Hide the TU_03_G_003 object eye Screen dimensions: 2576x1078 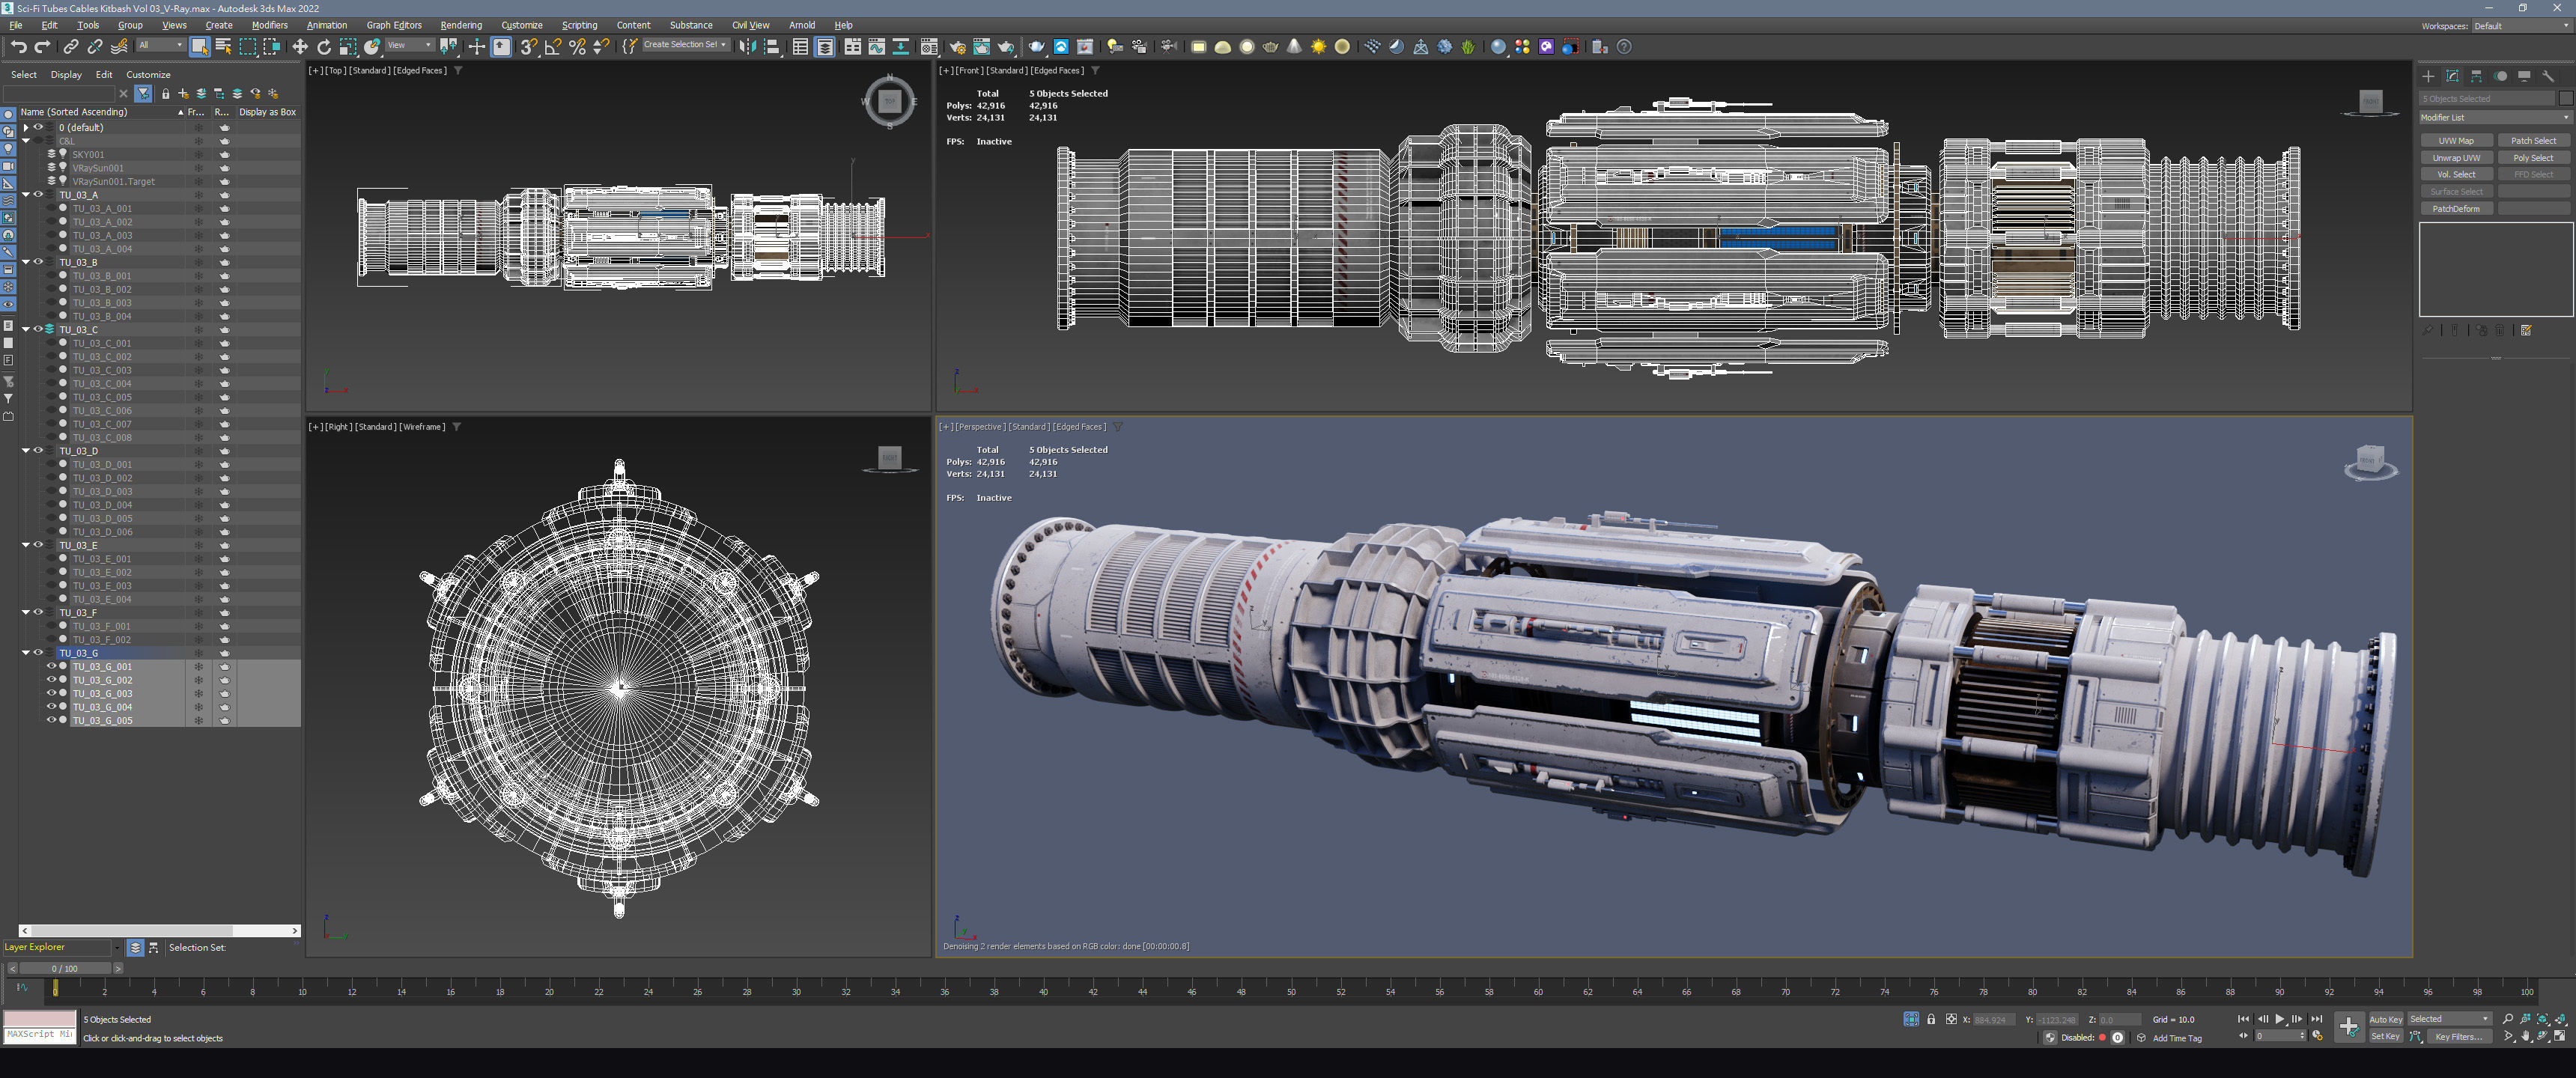[x=51, y=693]
